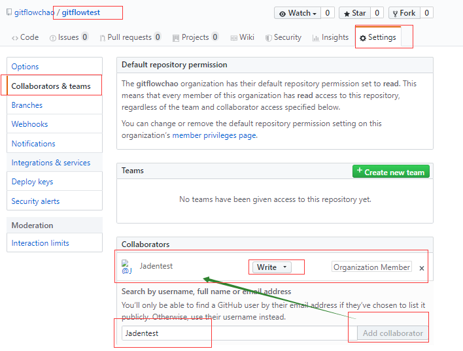The height and width of the screenshot is (351, 463).
Task: Select Deploy keys in sidebar
Action: [55, 182]
